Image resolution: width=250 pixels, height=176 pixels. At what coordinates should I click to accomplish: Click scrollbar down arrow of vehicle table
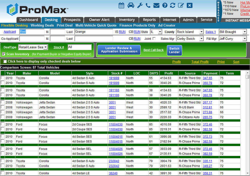click(x=247, y=173)
